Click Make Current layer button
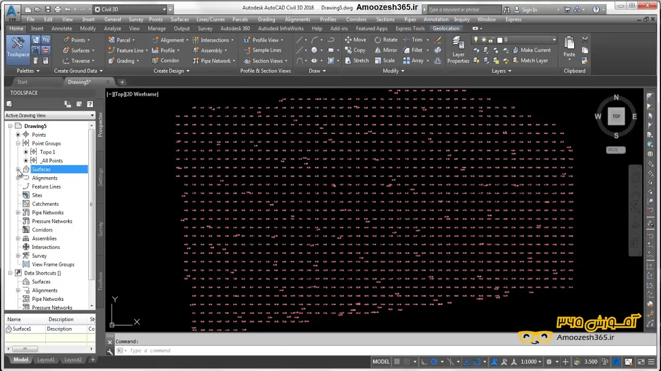Screen dimensions: 661x371 pos(531,50)
